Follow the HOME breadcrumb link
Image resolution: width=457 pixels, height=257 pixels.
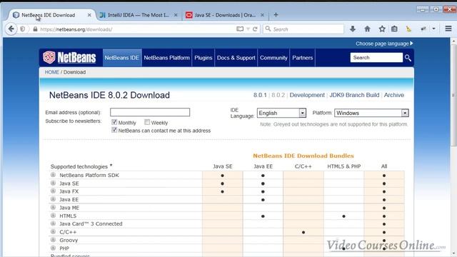click(x=52, y=72)
